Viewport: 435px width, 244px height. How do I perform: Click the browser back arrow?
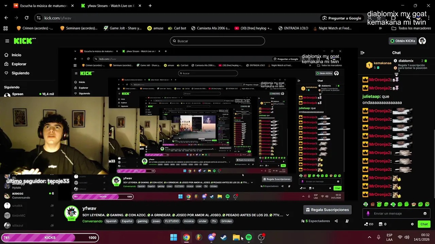pyautogui.click(x=6, y=18)
